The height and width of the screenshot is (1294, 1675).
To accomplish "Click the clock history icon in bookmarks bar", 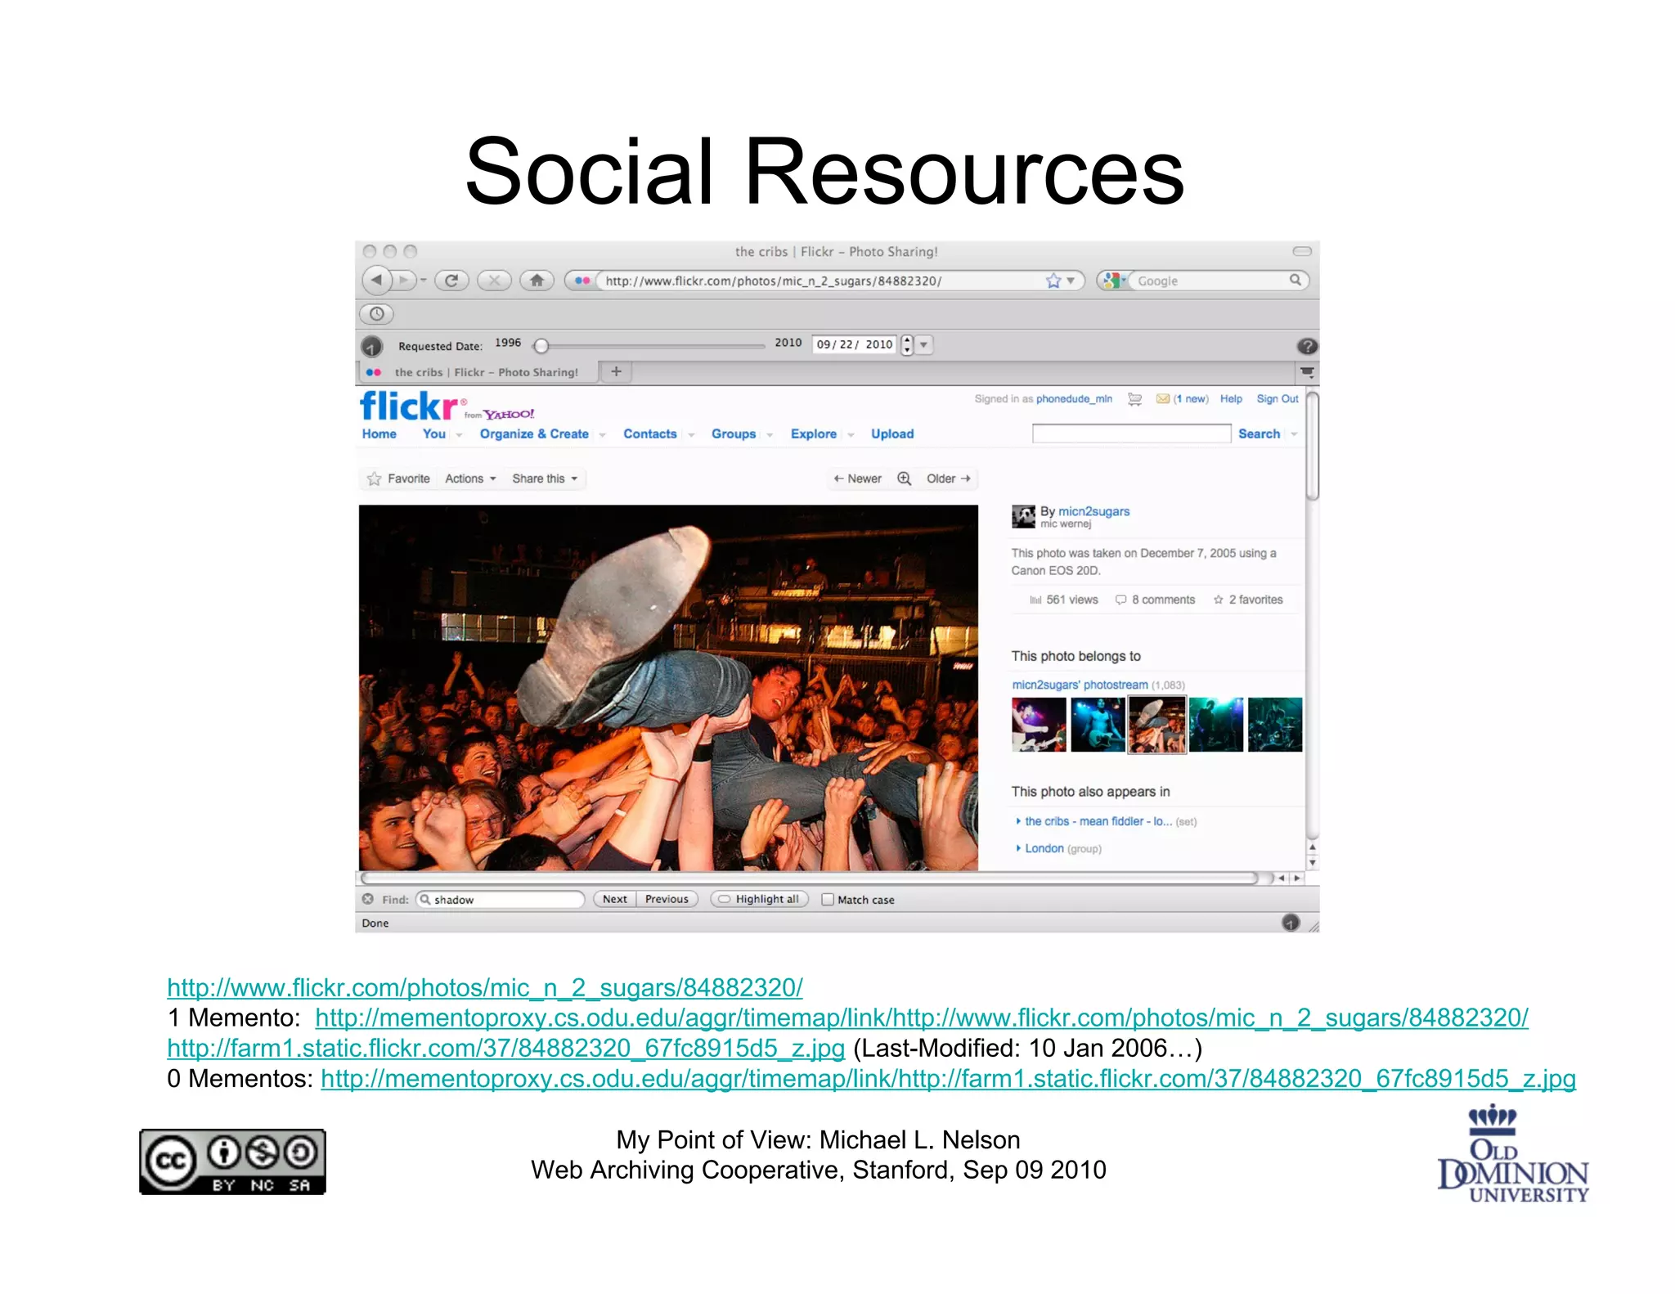I will click(x=376, y=314).
